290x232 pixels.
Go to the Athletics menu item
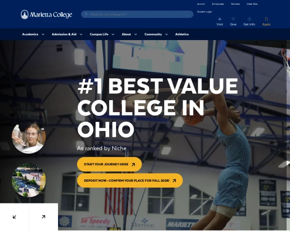[182, 34]
